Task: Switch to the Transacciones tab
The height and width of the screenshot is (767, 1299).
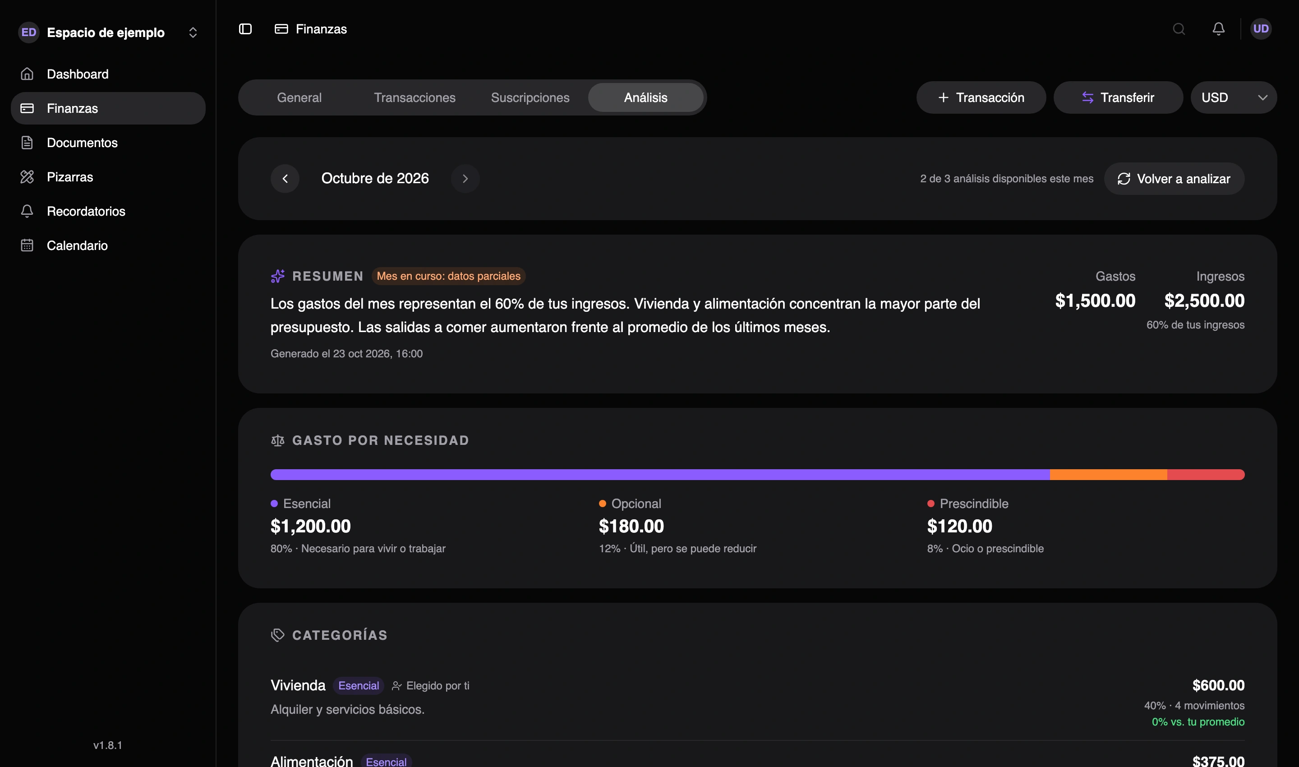Action: pyautogui.click(x=415, y=97)
